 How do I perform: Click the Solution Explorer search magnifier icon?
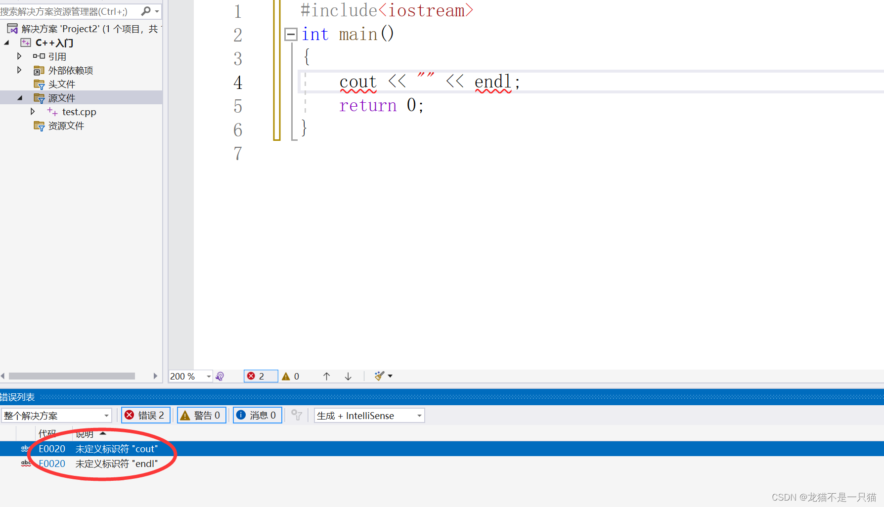click(146, 11)
